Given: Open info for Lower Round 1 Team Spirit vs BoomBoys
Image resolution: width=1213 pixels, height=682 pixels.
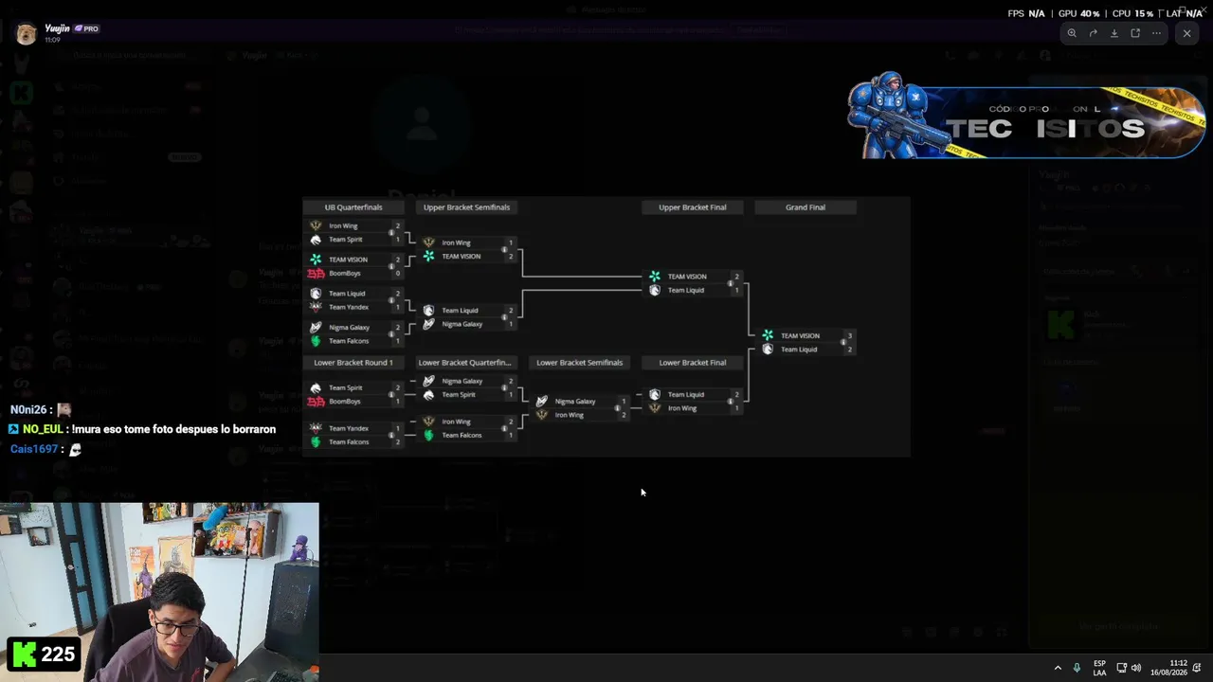Looking at the screenshot, I should click(390, 394).
